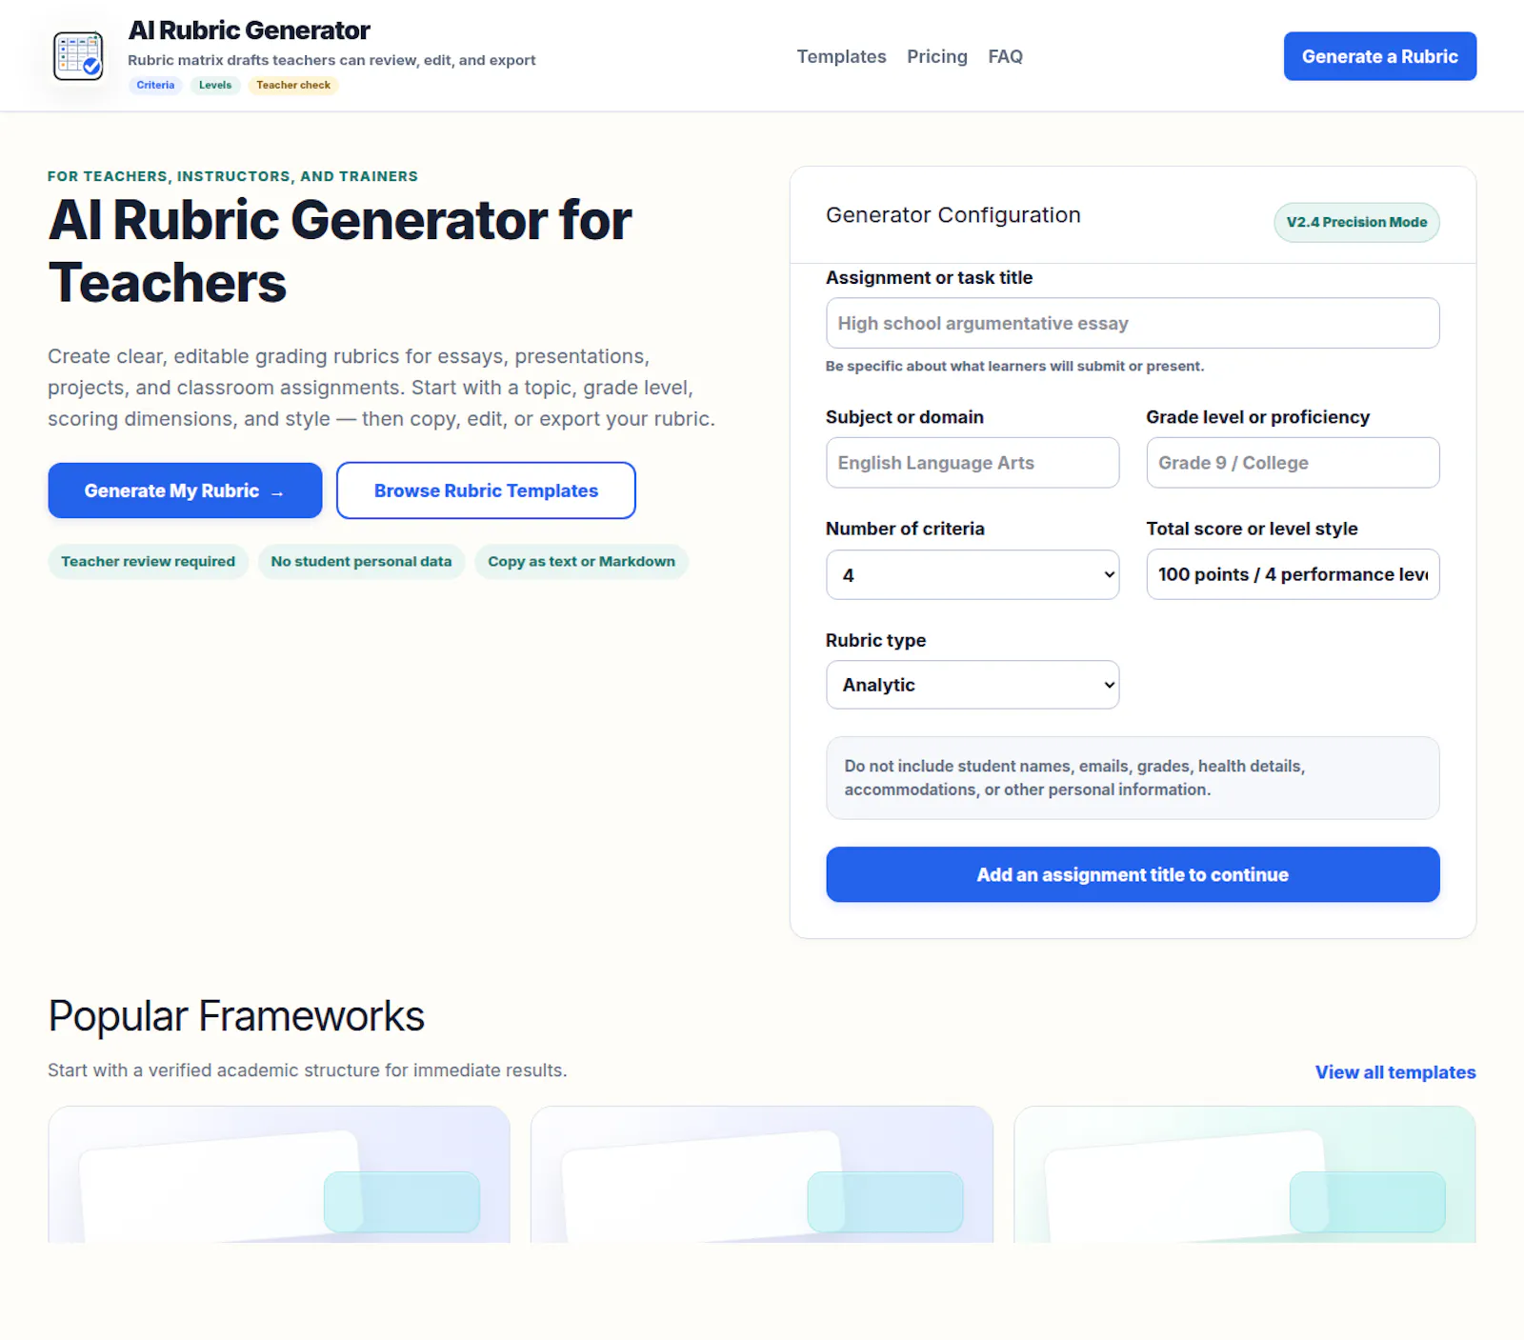Click 'Be specific about what learners' hint

(x=1014, y=366)
